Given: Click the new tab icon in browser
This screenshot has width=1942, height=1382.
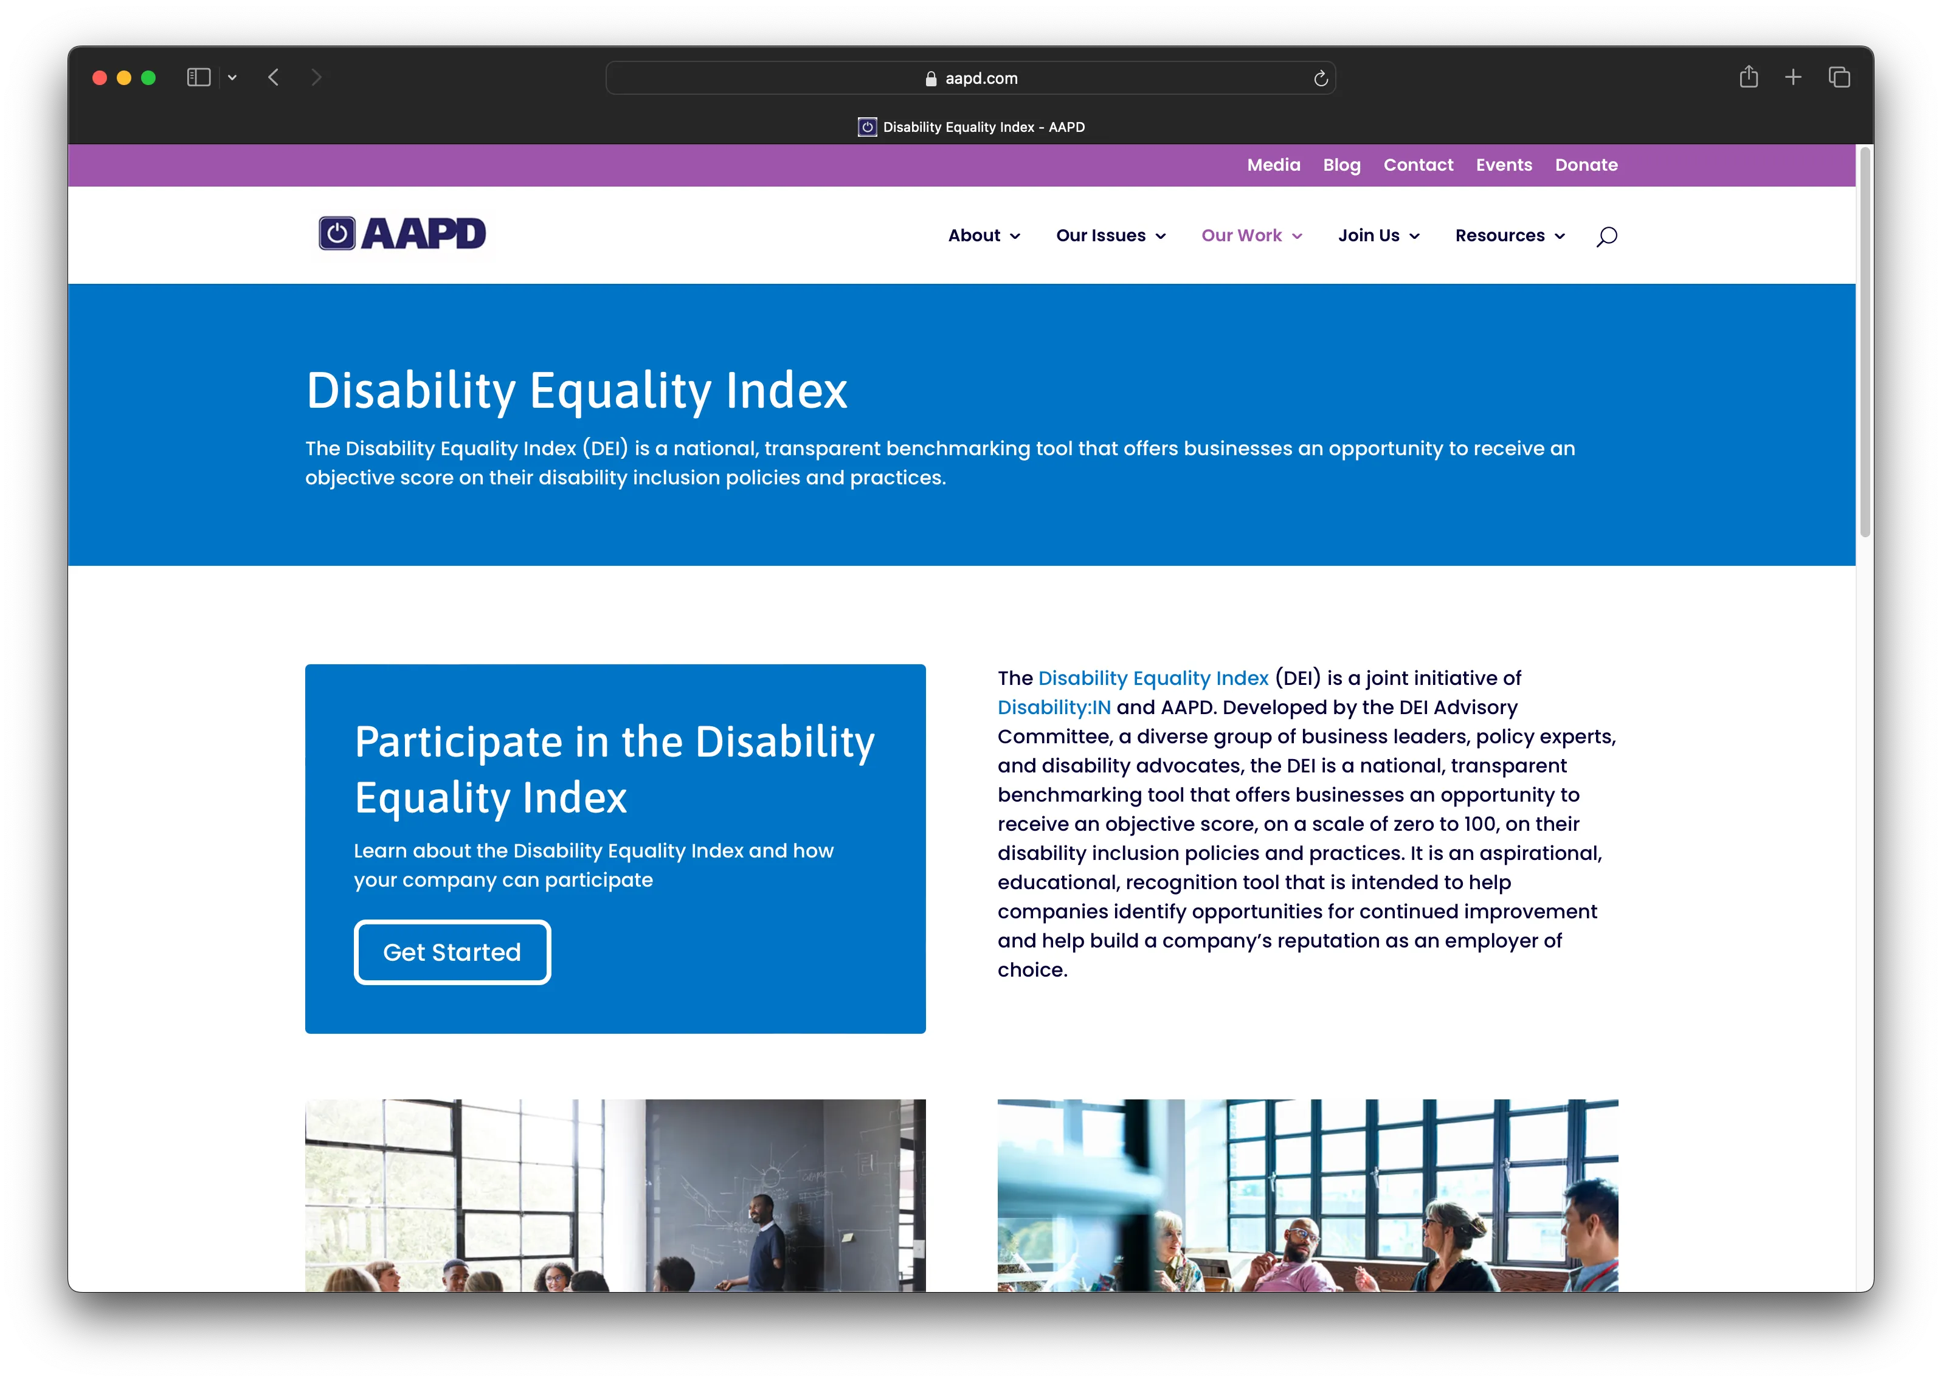Looking at the screenshot, I should [1792, 78].
